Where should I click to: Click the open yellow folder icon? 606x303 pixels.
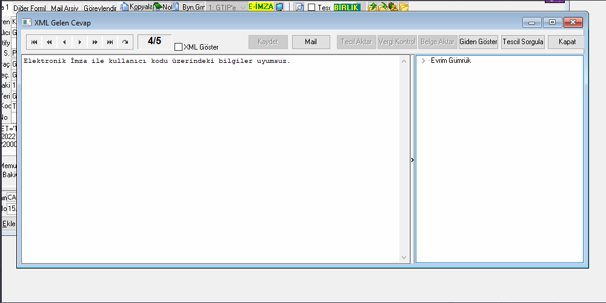pos(404,7)
